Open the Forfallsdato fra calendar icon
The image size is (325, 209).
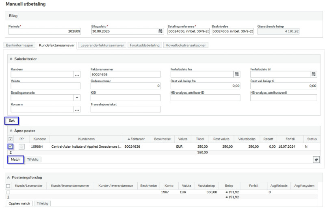pos(237,74)
